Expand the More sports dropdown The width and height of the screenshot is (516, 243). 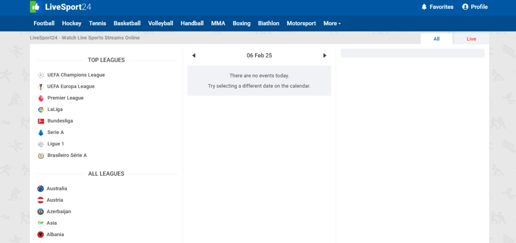(332, 23)
